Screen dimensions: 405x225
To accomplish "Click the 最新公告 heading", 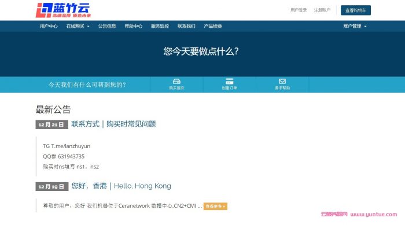I will (x=53, y=109).
